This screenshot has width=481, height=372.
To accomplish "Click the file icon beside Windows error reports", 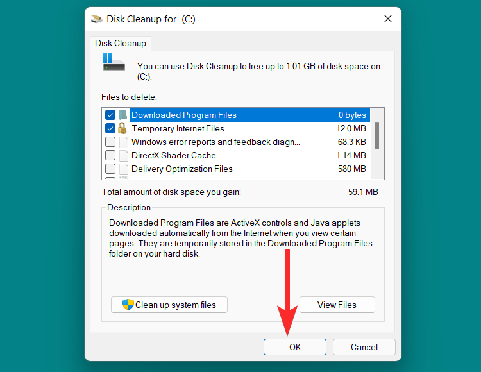I will pyautogui.click(x=124, y=142).
